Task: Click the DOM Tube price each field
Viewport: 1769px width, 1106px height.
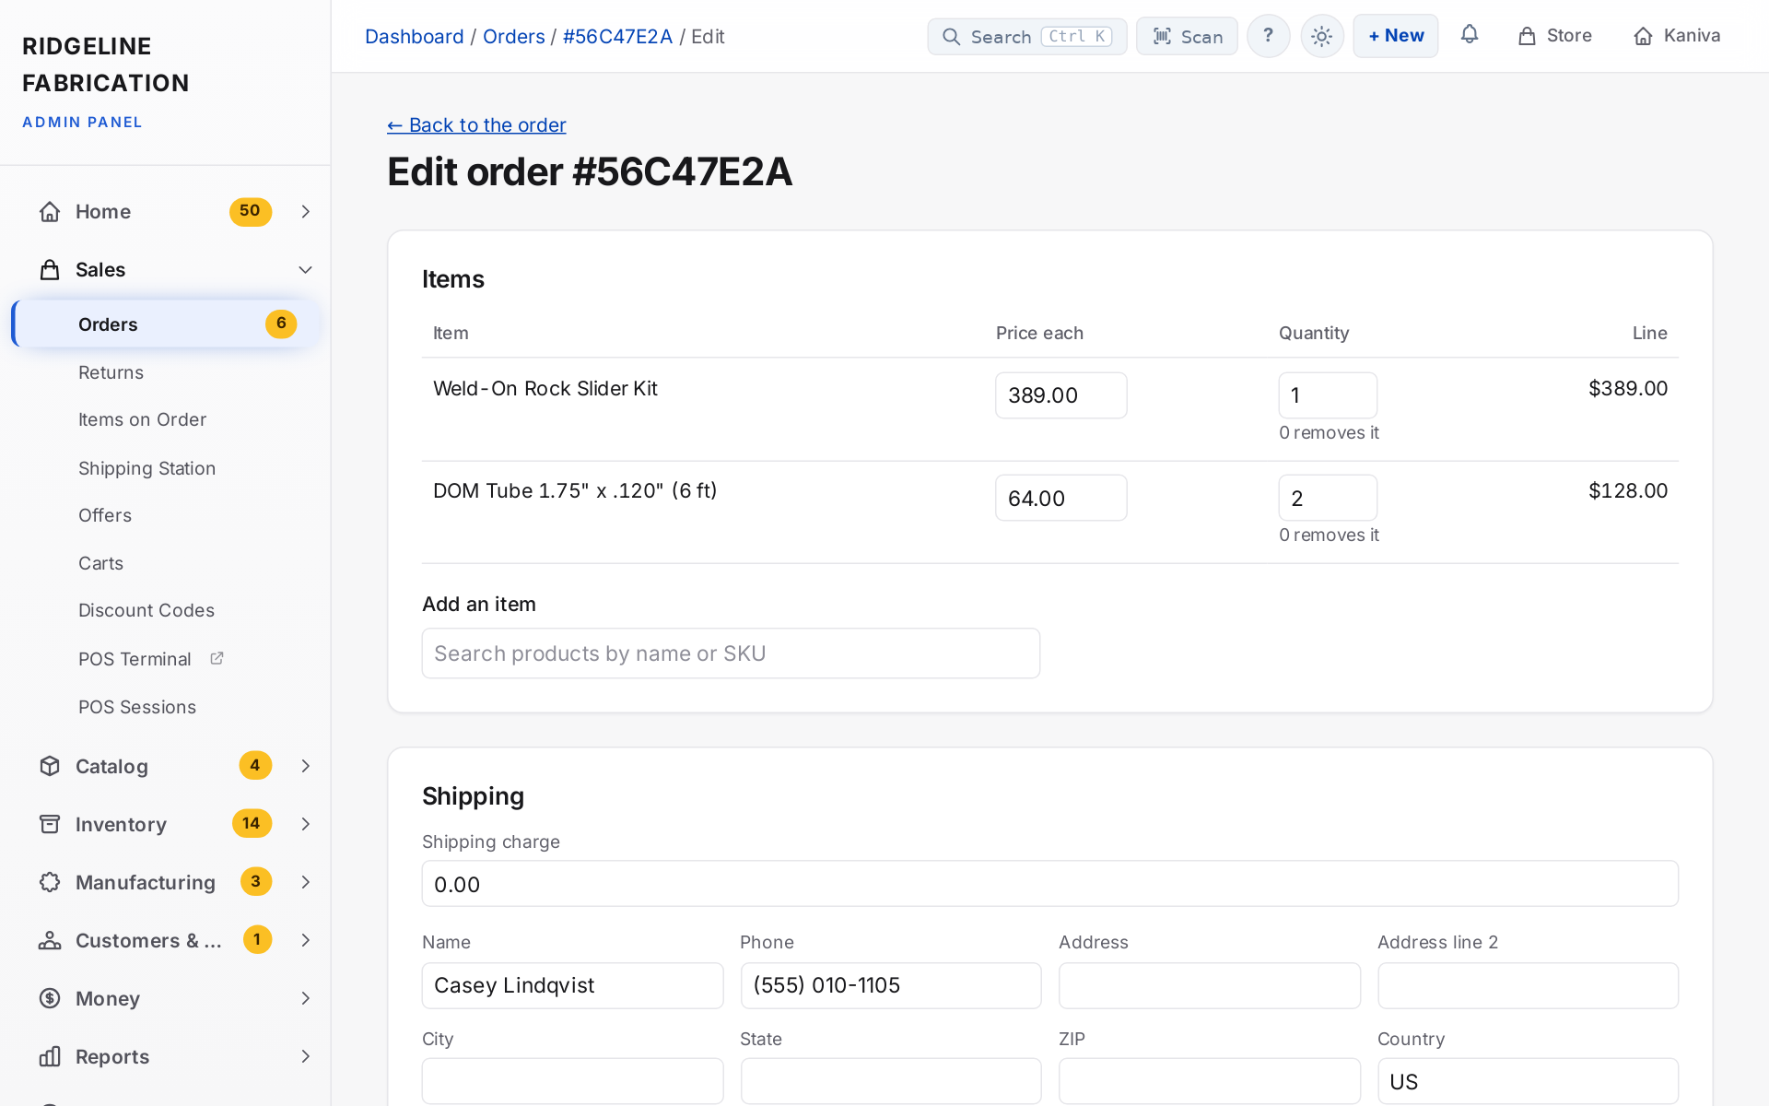Action: coord(1061,498)
